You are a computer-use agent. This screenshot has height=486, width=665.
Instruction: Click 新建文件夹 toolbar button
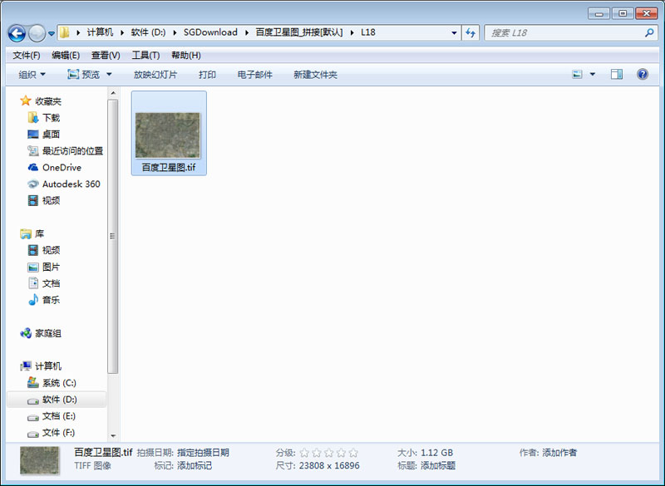tap(315, 75)
